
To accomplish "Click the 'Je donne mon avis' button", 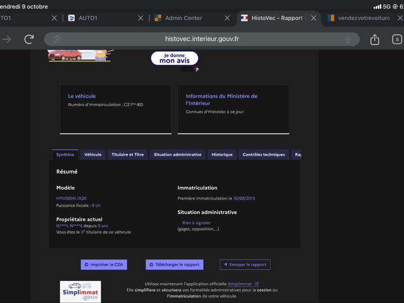I will pos(174,58).
